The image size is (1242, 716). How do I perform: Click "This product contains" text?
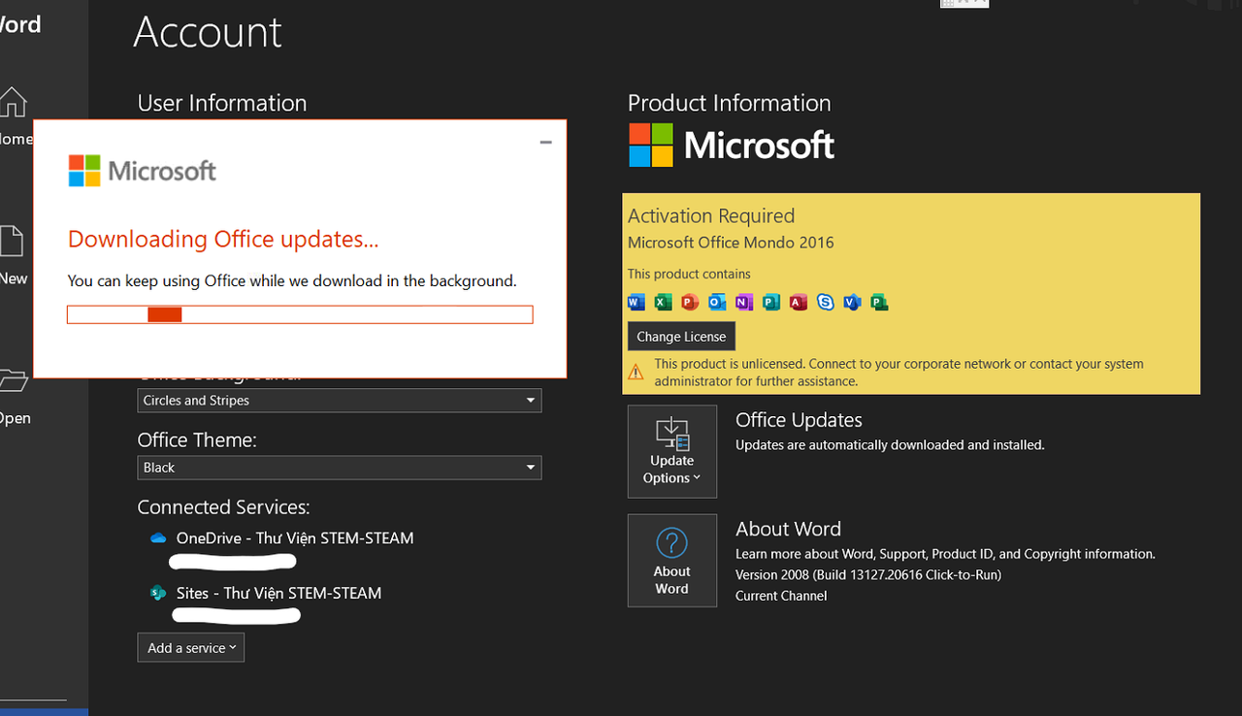(x=689, y=274)
